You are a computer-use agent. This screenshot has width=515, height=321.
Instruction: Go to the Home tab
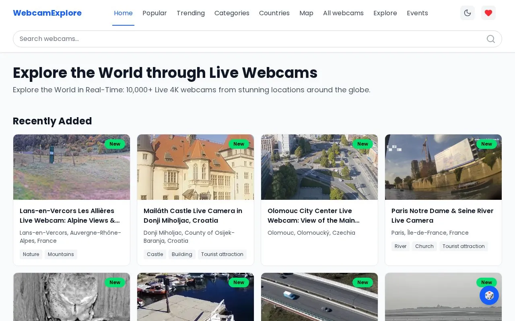123,13
